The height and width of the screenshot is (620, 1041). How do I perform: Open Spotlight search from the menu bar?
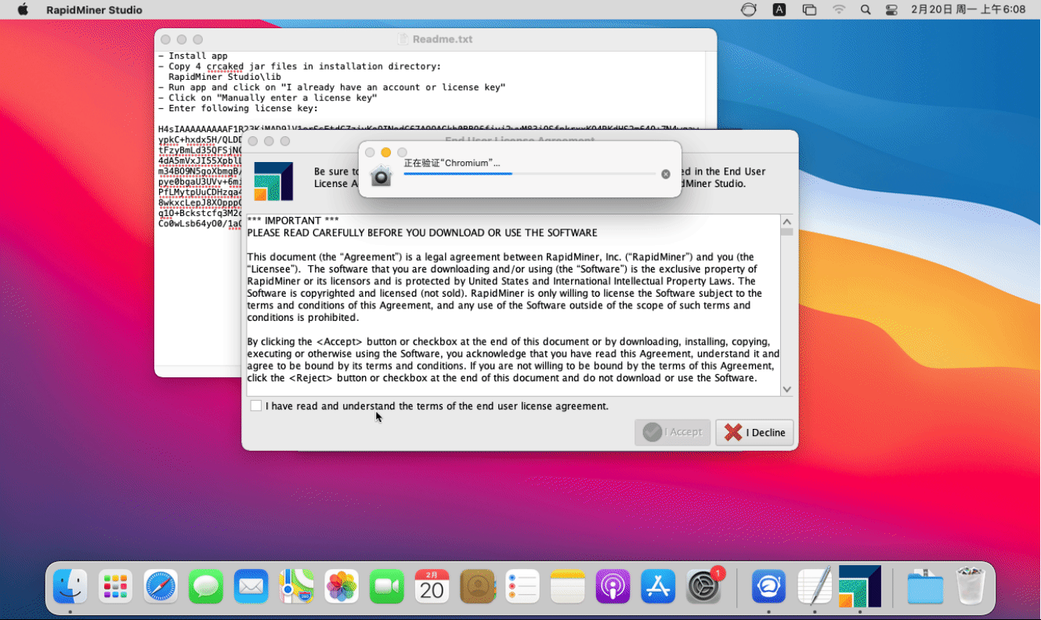[866, 9]
